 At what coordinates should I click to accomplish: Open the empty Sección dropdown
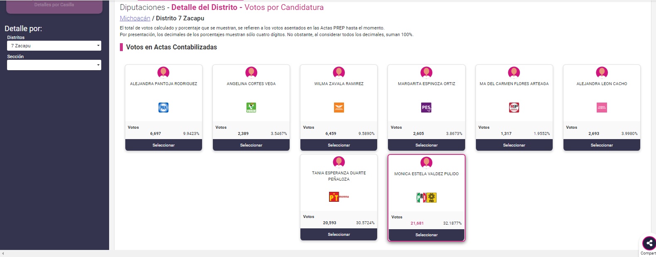(x=54, y=65)
